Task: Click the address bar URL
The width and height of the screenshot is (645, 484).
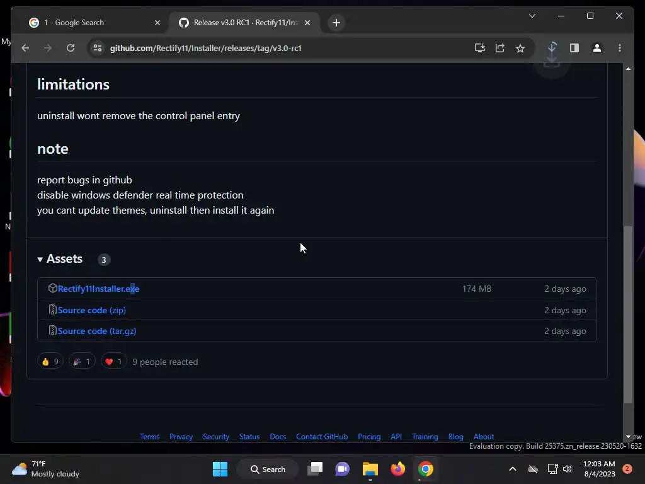Action: coord(206,48)
